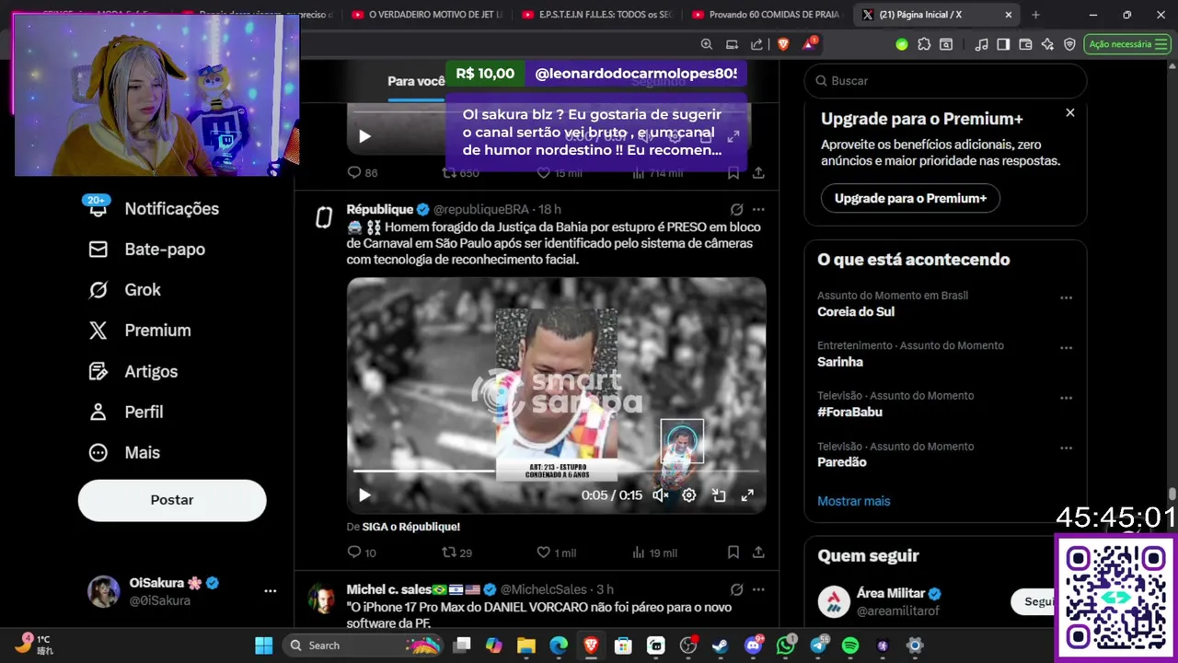Unmute the République video

660,495
